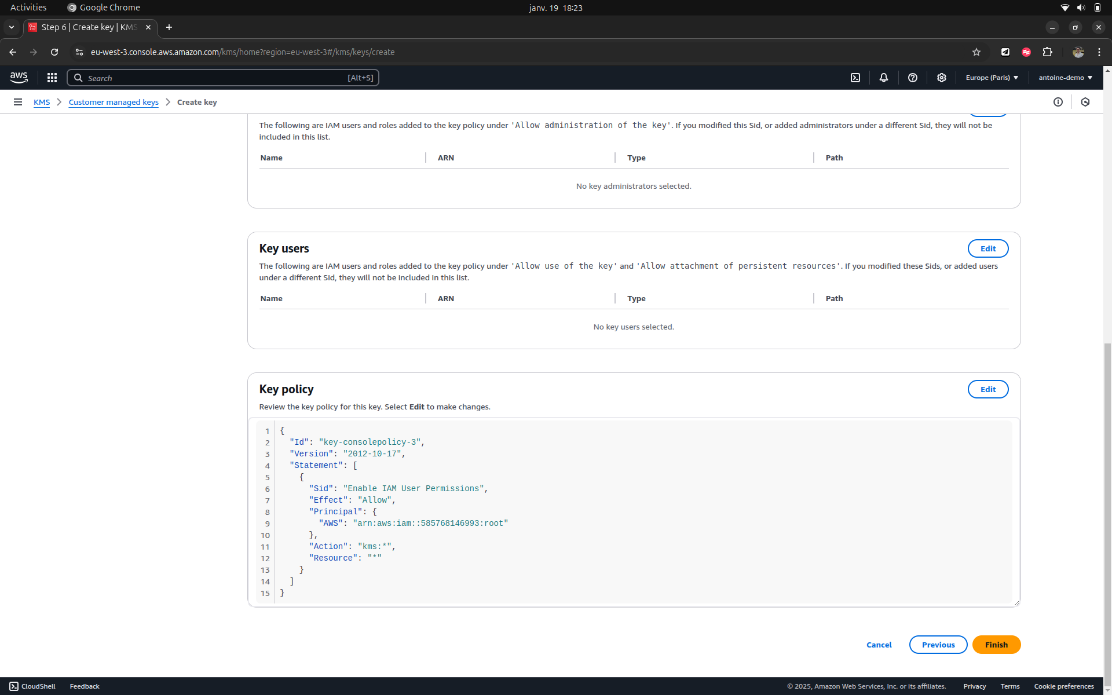Open the help question mark menu
Screen dimensions: 1112x695
coord(913,78)
